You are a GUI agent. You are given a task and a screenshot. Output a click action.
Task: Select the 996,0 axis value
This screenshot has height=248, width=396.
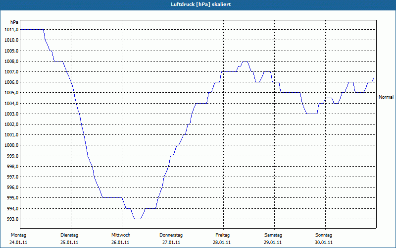[13, 187]
